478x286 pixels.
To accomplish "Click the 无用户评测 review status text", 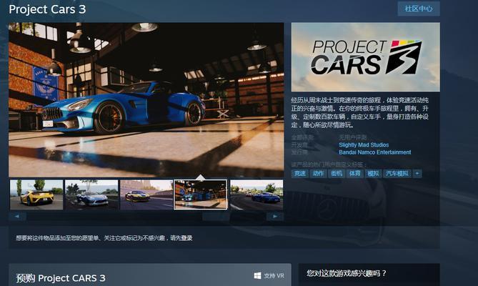I will 353,137.
